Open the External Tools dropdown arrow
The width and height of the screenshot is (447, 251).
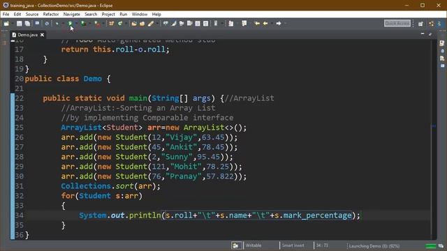pyautogui.click(x=103, y=24)
